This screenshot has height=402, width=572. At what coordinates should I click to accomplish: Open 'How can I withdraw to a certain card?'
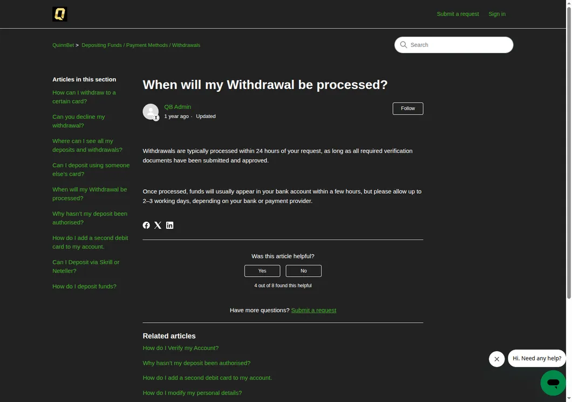84,97
